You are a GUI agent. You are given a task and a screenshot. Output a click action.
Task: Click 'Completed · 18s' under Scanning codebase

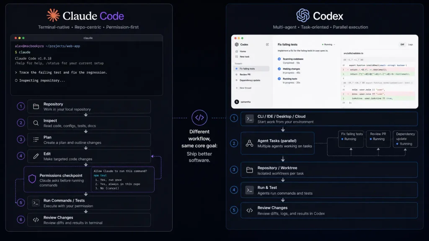pos(292,63)
